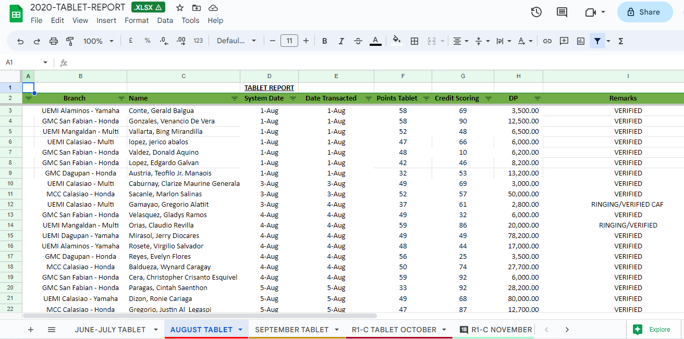This screenshot has width=684, height=339.
Task: Expand vertical align options
Action: [x=482, y=41]
